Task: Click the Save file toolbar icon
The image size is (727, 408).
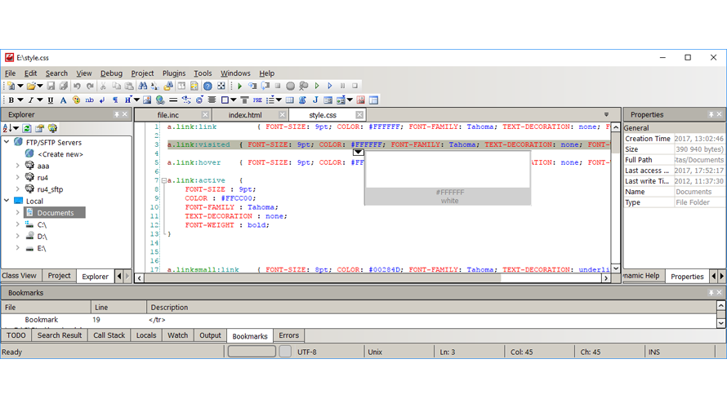Action: [x=51, y=86]
